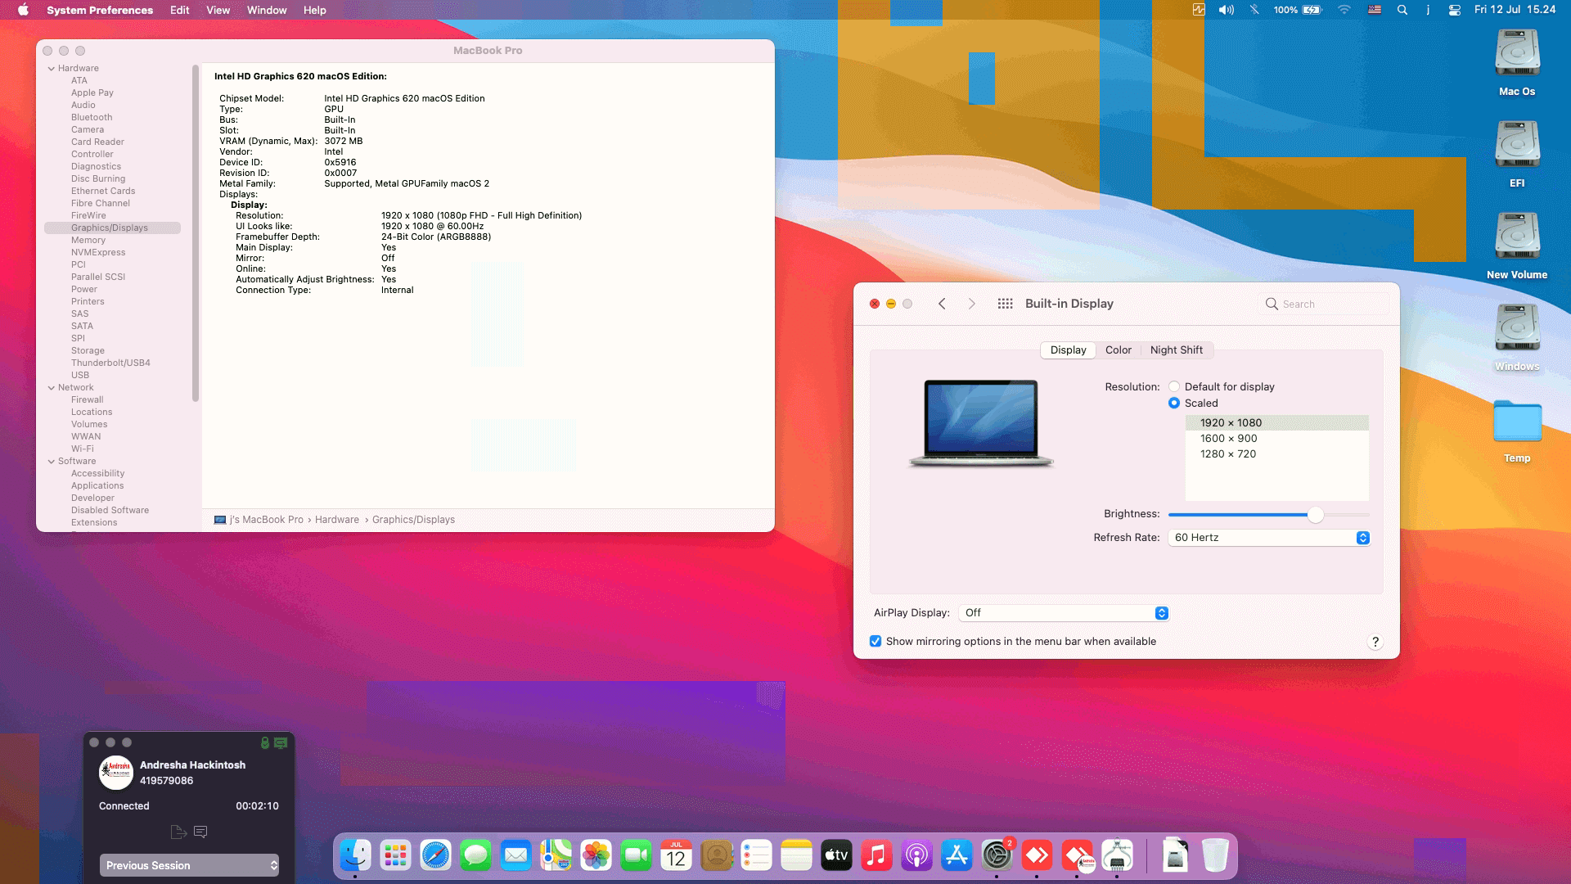
Task: Open Mail app in the Dock
Action: click(515, 856)
